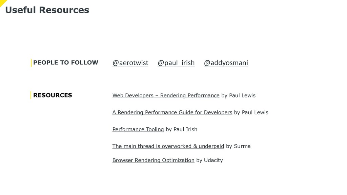Follow the Performance Tooling link
This screenshot has width=347, height=195.
(138, 129)
